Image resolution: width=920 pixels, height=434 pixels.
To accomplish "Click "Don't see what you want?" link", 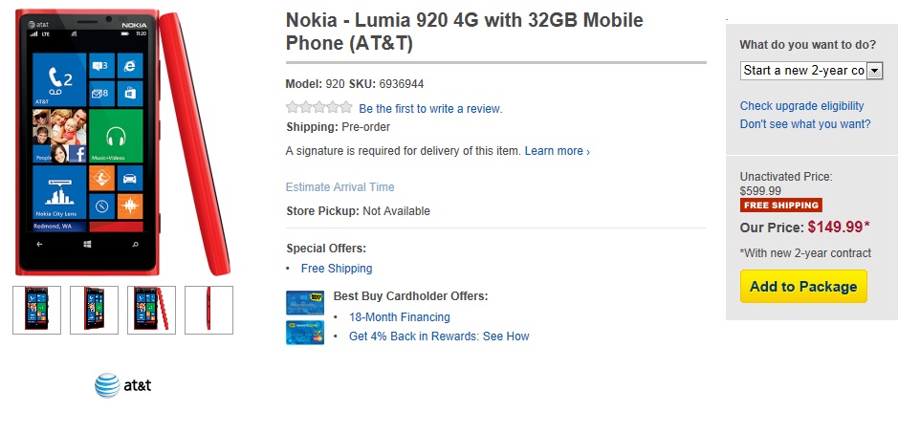I will (x=805, y=124).
